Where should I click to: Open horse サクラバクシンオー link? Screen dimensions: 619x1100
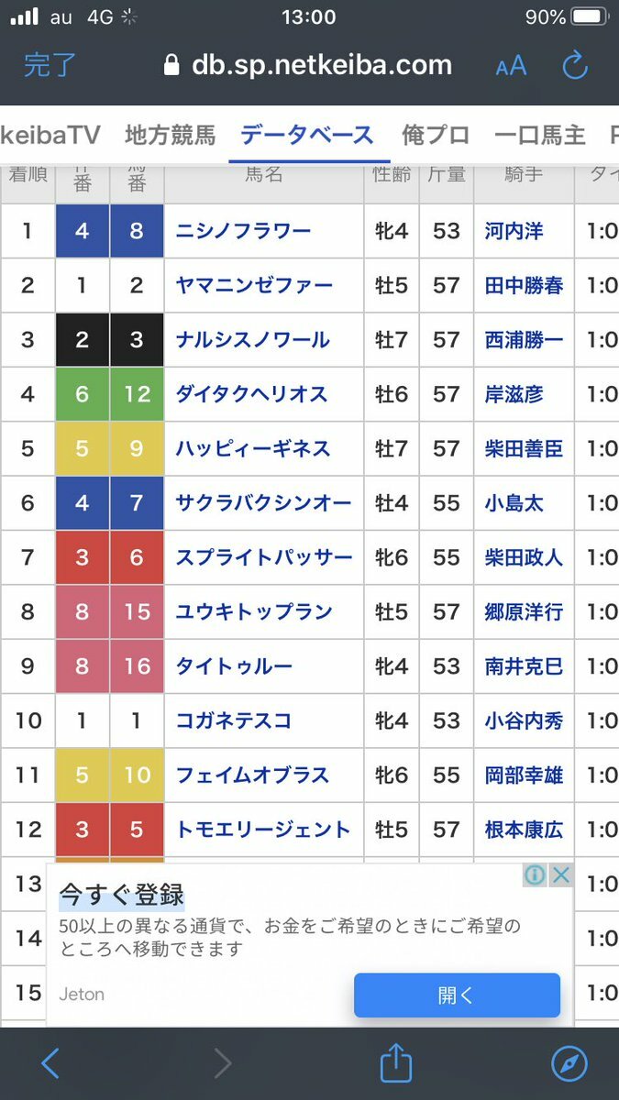point(264,503)
